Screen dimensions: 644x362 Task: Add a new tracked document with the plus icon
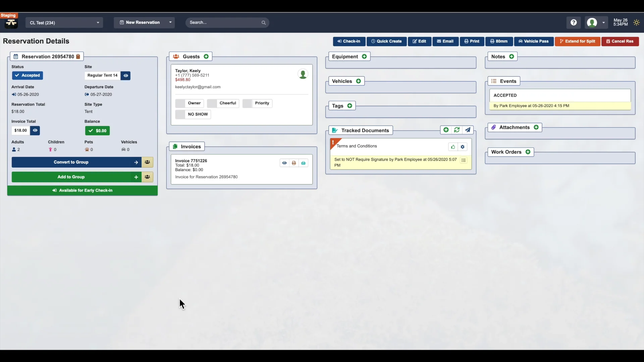(x=446, y=130)
